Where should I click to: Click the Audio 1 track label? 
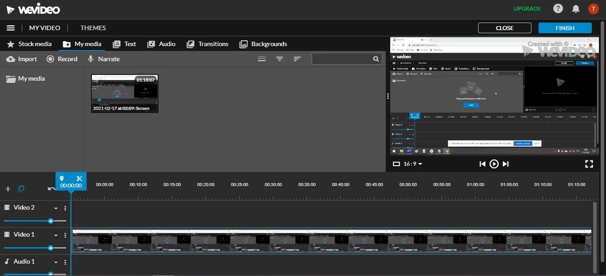[24, 261]
